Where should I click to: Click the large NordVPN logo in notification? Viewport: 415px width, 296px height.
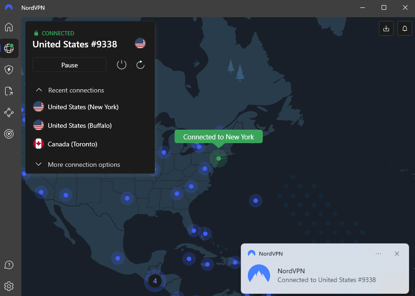coord(259,275)
